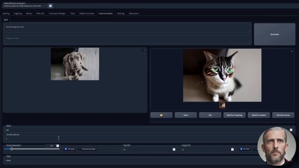Select the ip2p sub-tab
The height and width of the screenshot is (168, 299).
pyautogui.click(x=6, y=20)
